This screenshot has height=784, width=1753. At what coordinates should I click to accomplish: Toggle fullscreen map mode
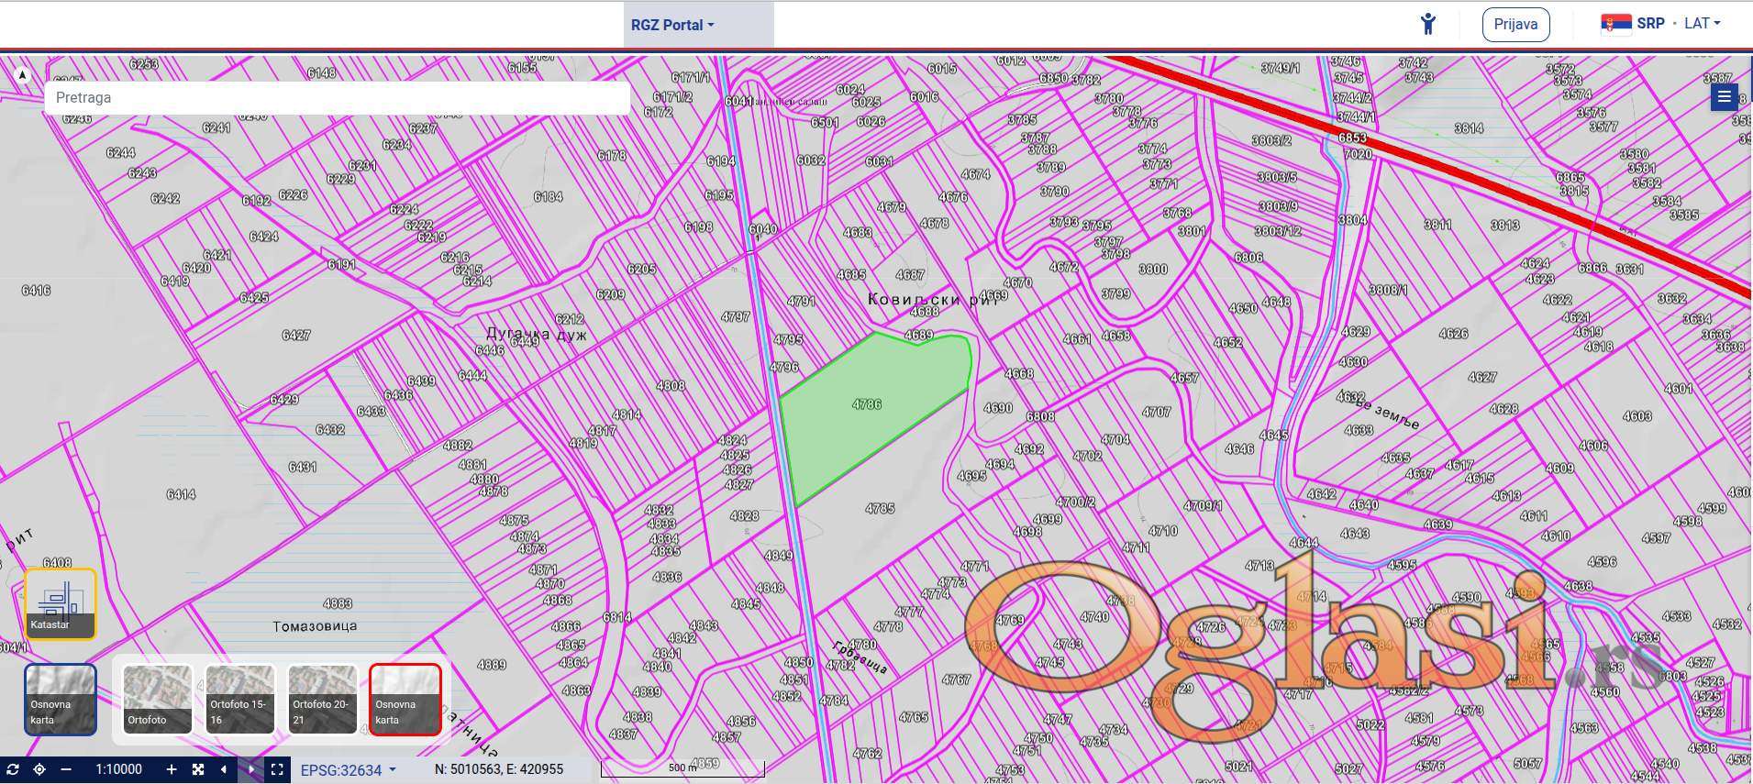[277, 769]
